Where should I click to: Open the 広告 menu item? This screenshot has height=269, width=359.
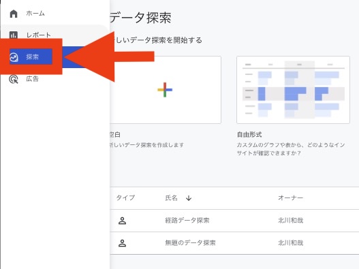(32, 79)
